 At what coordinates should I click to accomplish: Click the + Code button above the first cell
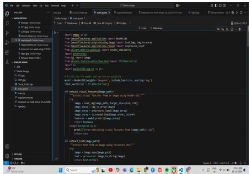142,28
